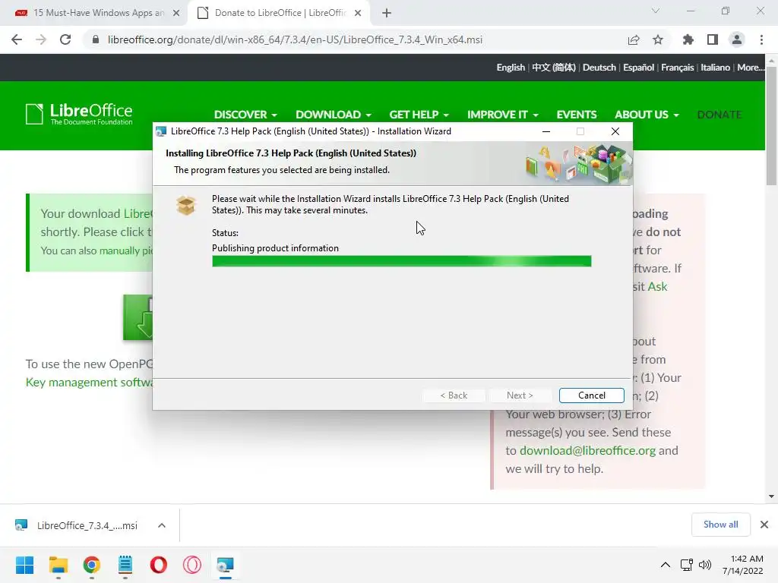Viewport: 778px width, 583px height.
Task: Open the Windows Start menu
Action: [x=24, y=565]
